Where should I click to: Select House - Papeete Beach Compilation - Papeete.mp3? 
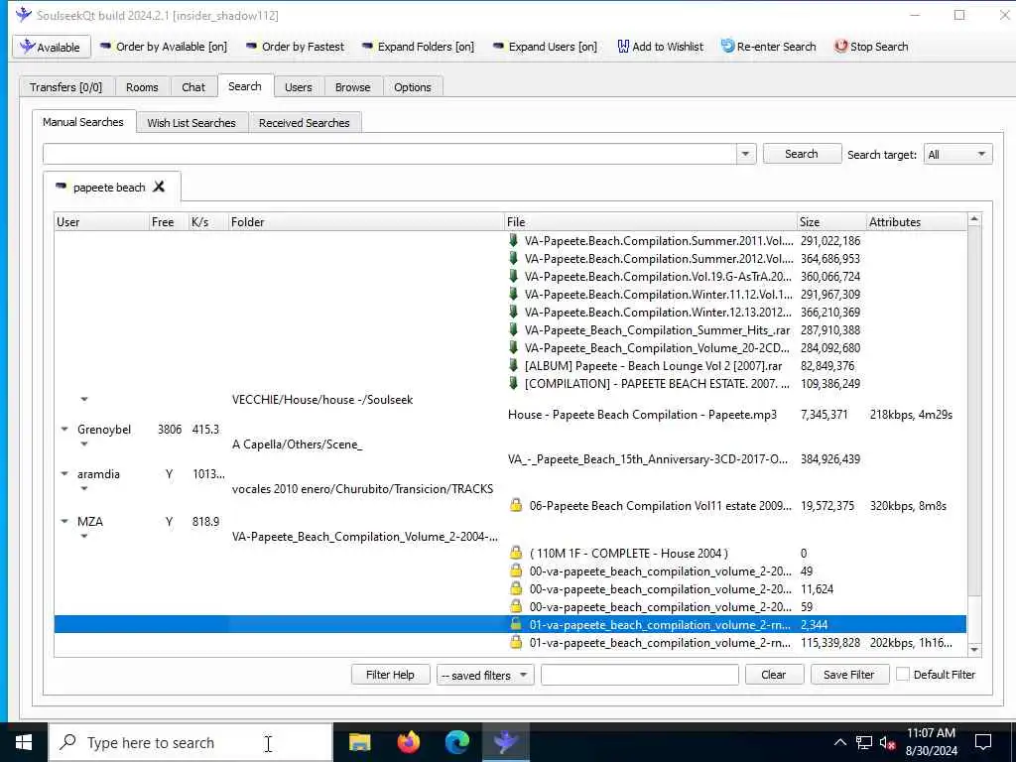642,414
